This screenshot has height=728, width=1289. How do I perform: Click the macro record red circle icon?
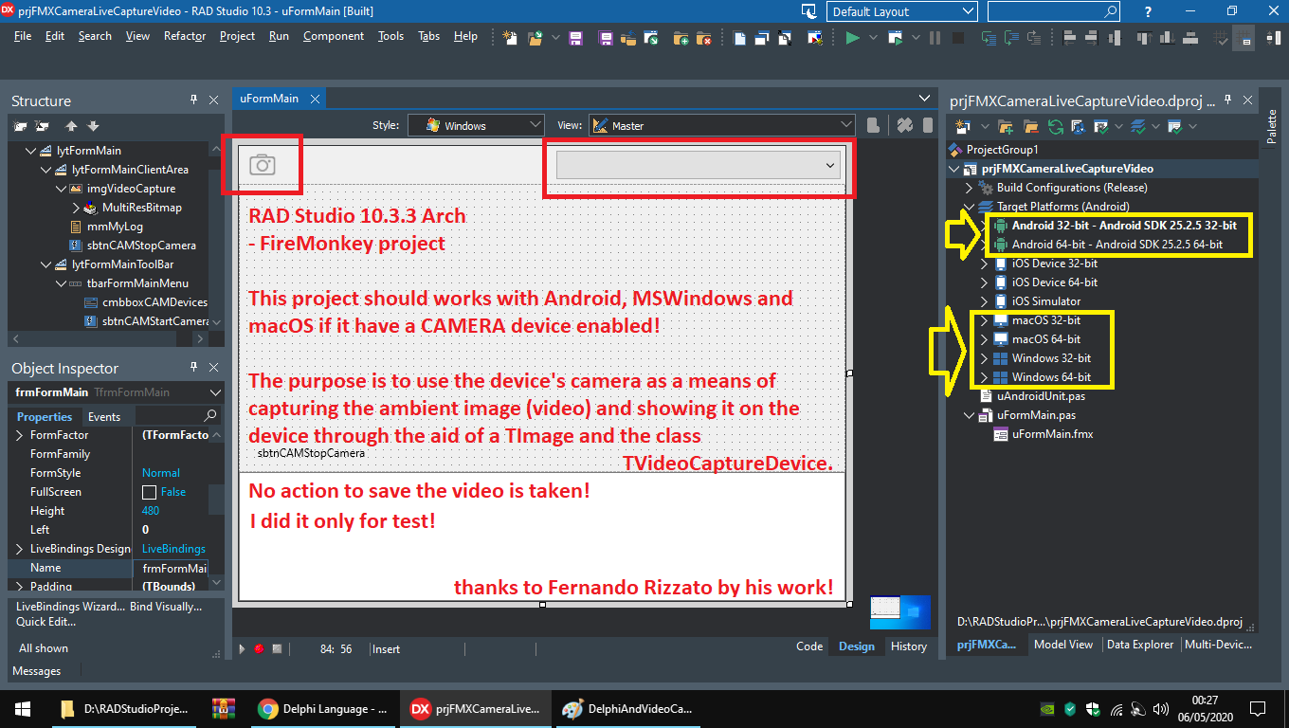click(x=259, y=649)
